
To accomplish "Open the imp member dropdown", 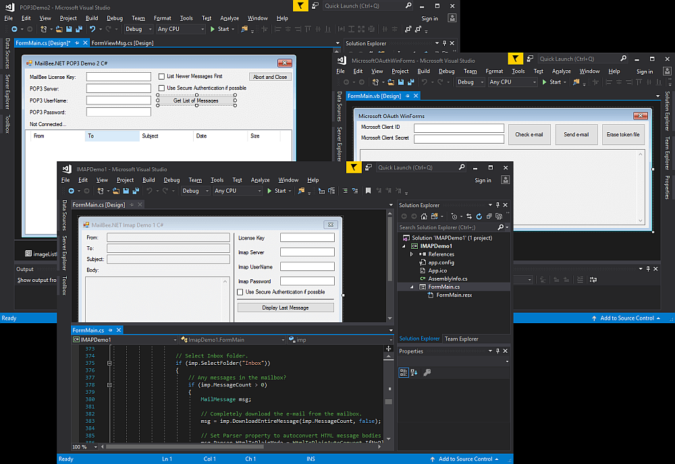I will [x=340, y=340].
